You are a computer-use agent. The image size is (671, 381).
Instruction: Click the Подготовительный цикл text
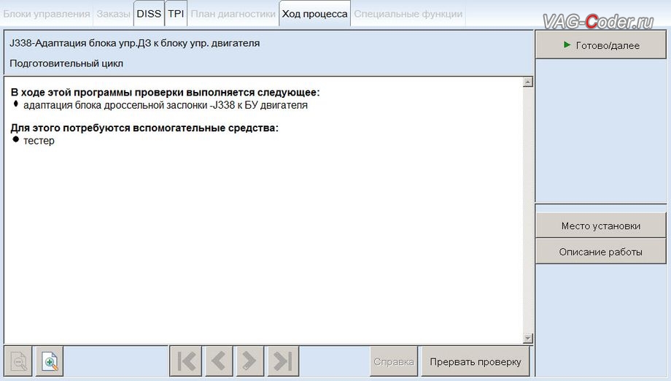point(66,64)
